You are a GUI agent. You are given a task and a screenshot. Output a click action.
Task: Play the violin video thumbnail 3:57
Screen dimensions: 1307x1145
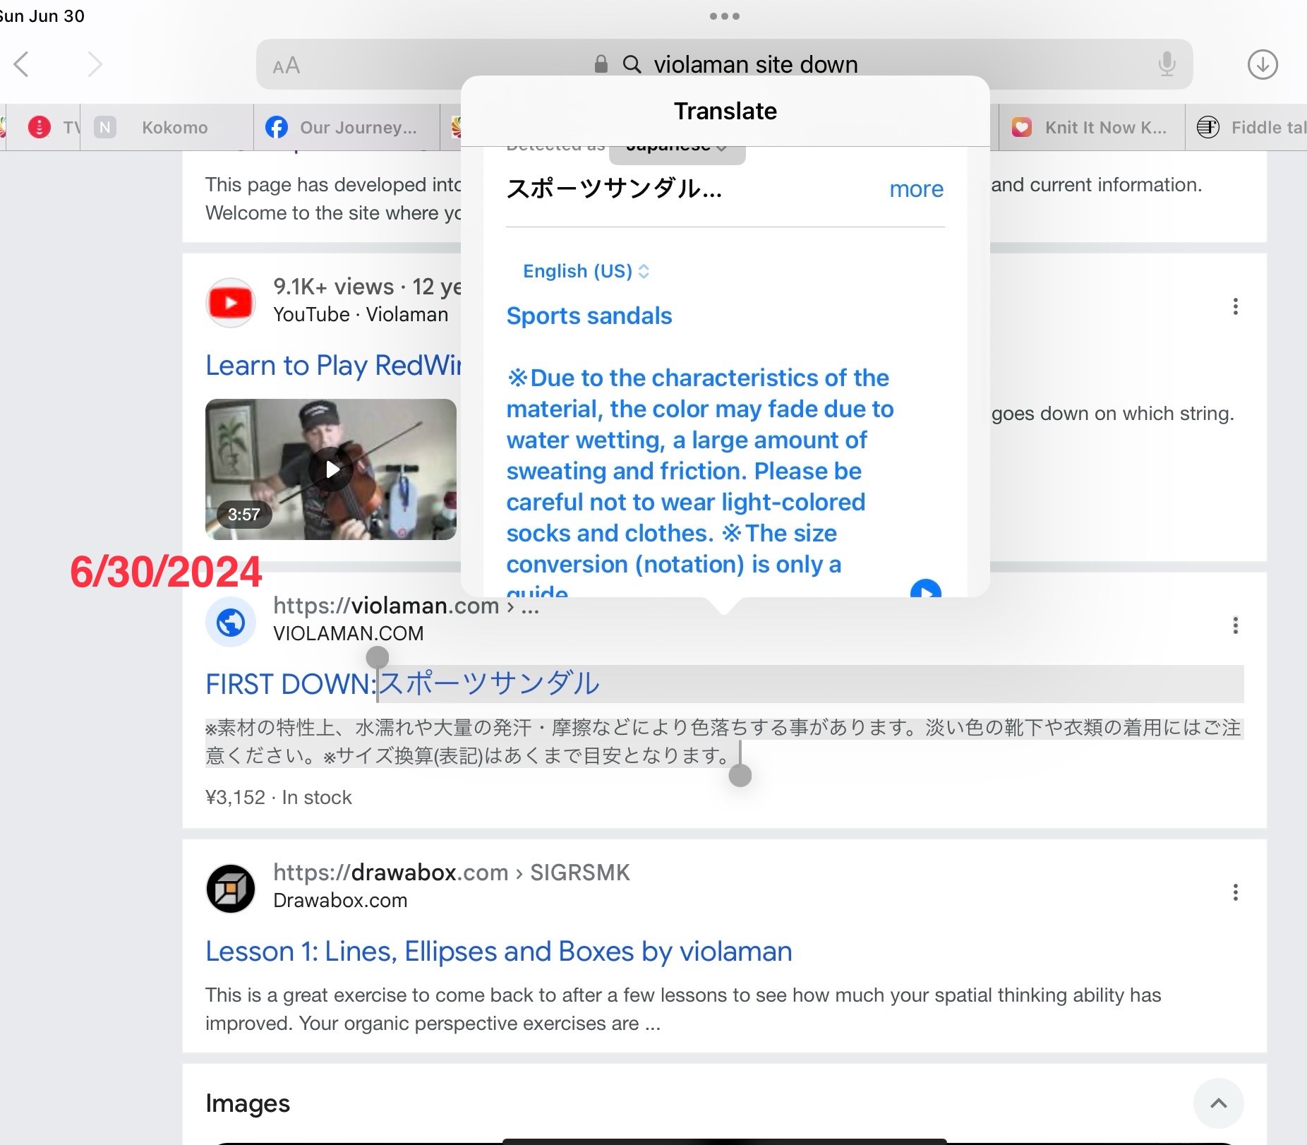pyautogui.click(x=331, y=469)
